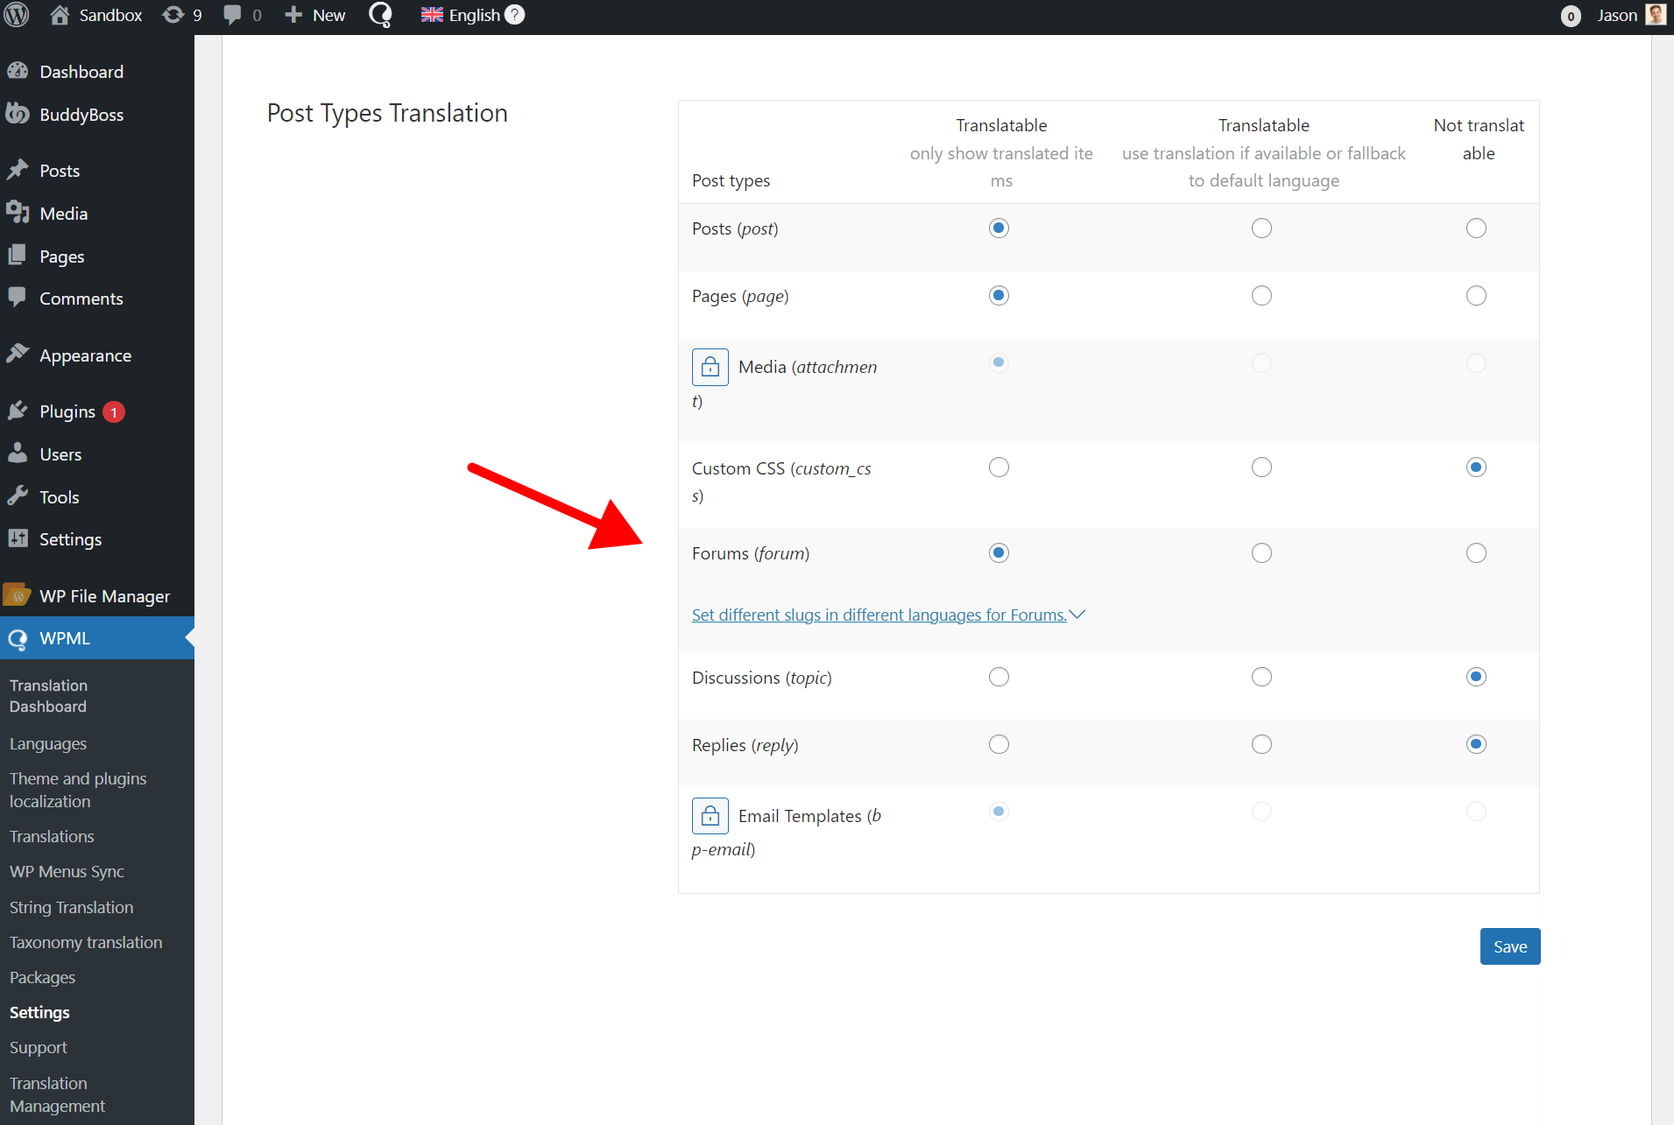Select fallback translatable option for Discussions

(1261, 677)
